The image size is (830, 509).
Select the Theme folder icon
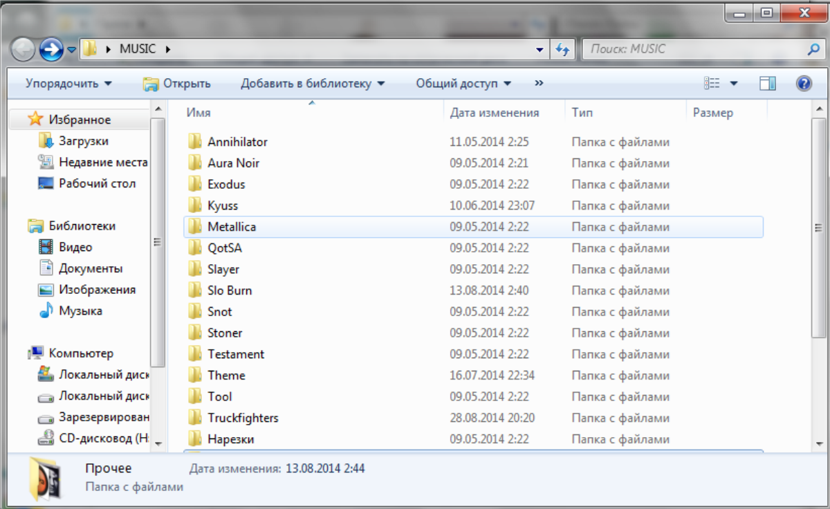194,376
